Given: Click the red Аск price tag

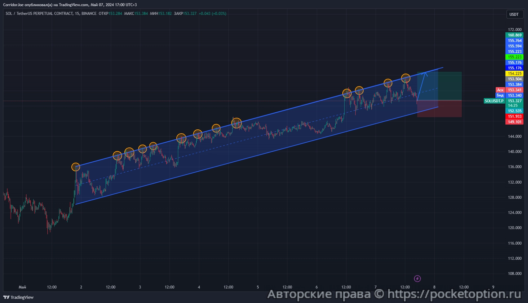Looking at the screenshot, I should point(500,90).
